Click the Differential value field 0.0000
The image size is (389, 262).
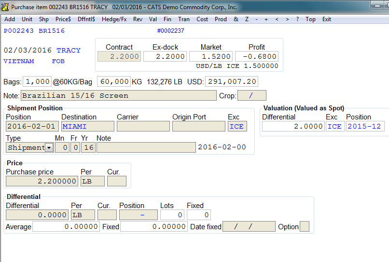coord(37,215)
